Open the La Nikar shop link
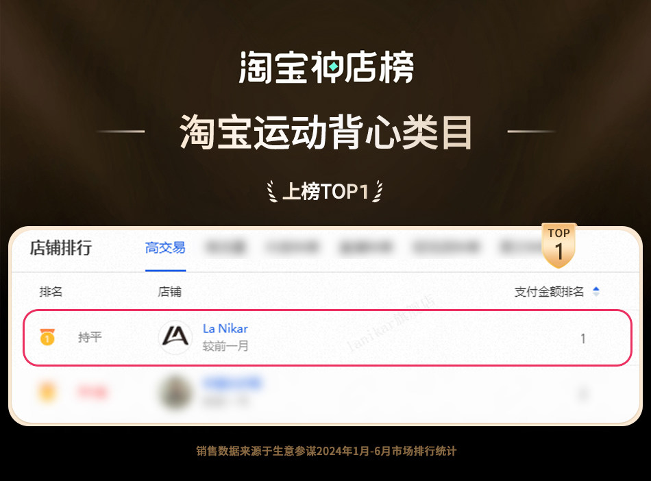 pos(225,328)
